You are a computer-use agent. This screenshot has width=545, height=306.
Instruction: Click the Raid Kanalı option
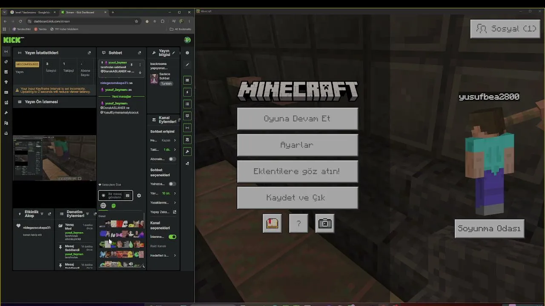[x=158, y=246]
